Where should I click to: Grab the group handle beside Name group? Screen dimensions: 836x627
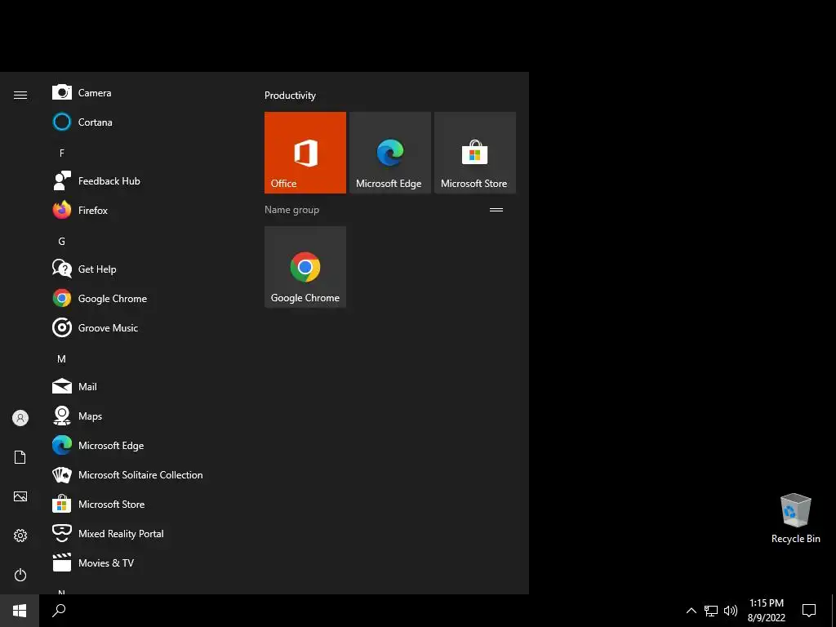[x=496, y=210]
